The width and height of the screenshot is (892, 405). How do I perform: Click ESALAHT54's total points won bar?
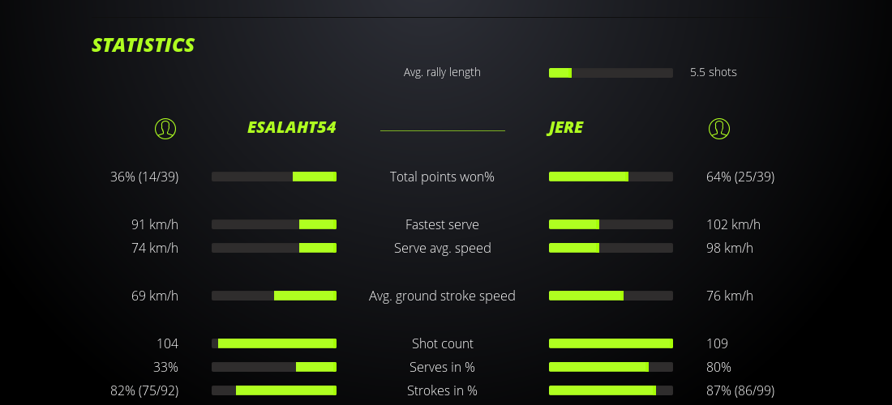(274, 177)
